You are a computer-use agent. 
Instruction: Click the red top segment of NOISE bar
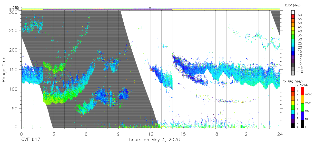tap(302, 91)
